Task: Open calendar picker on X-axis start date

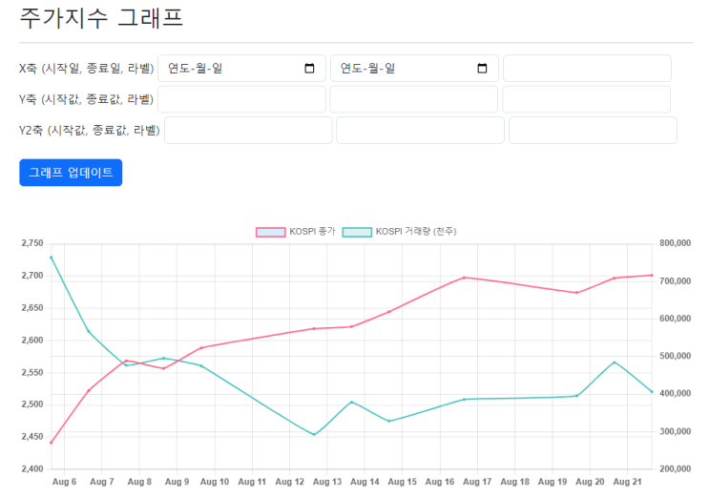Action: click(x=309, y=69)
